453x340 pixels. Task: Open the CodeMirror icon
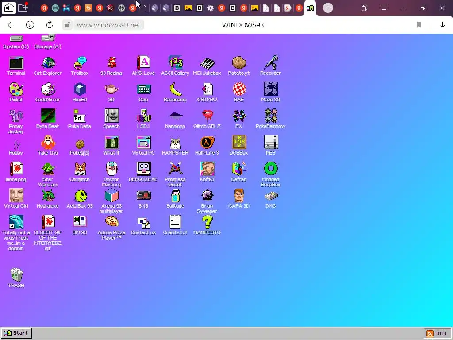click(48, 93)
